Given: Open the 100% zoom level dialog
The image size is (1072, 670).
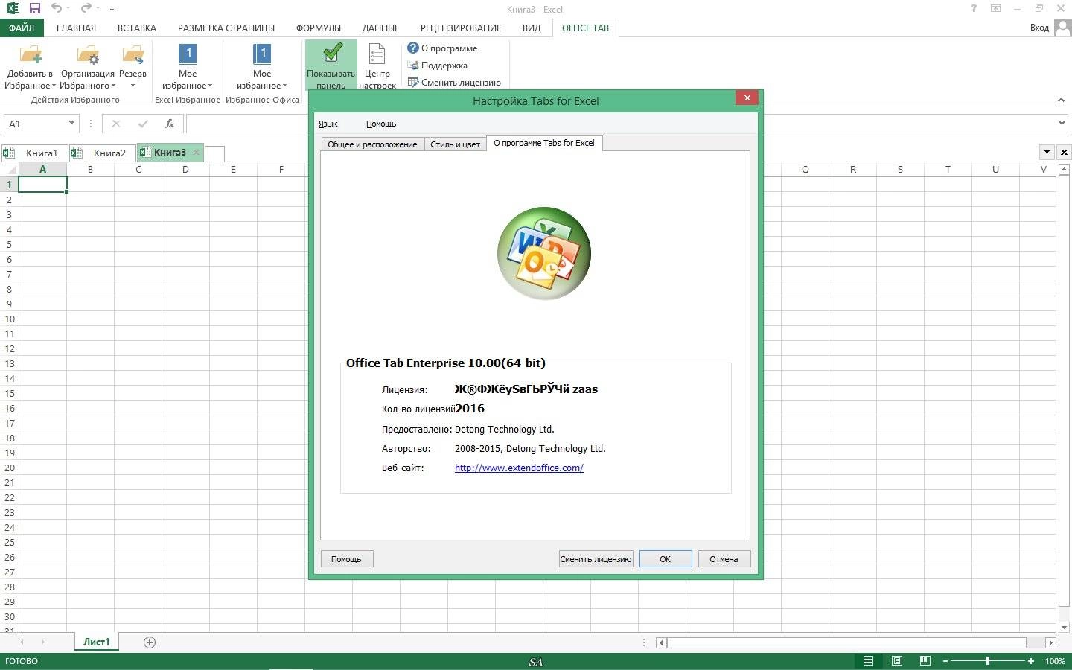Looking at the screenshot, I should (x=1055, y=661).
